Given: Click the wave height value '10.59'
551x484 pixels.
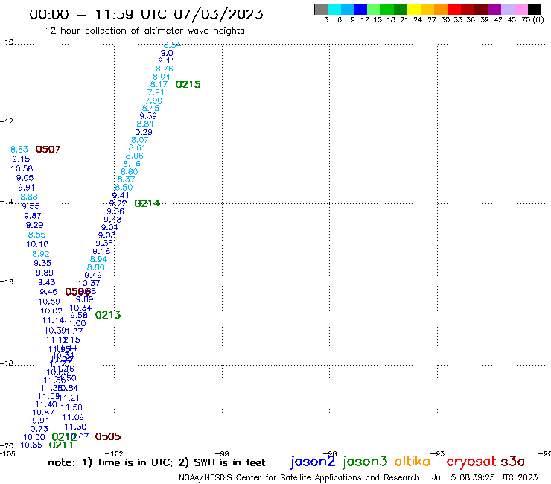Looking at the screenshot, I should (x=49, y=302).
